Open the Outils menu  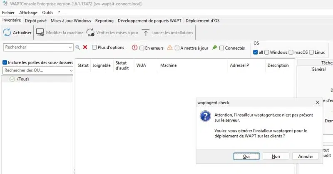pos(47,12)
